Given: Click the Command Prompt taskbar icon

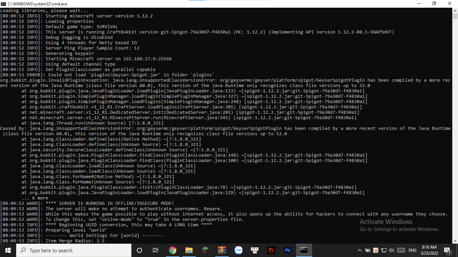Looking at the screenshot, I should tap(304, 250).
